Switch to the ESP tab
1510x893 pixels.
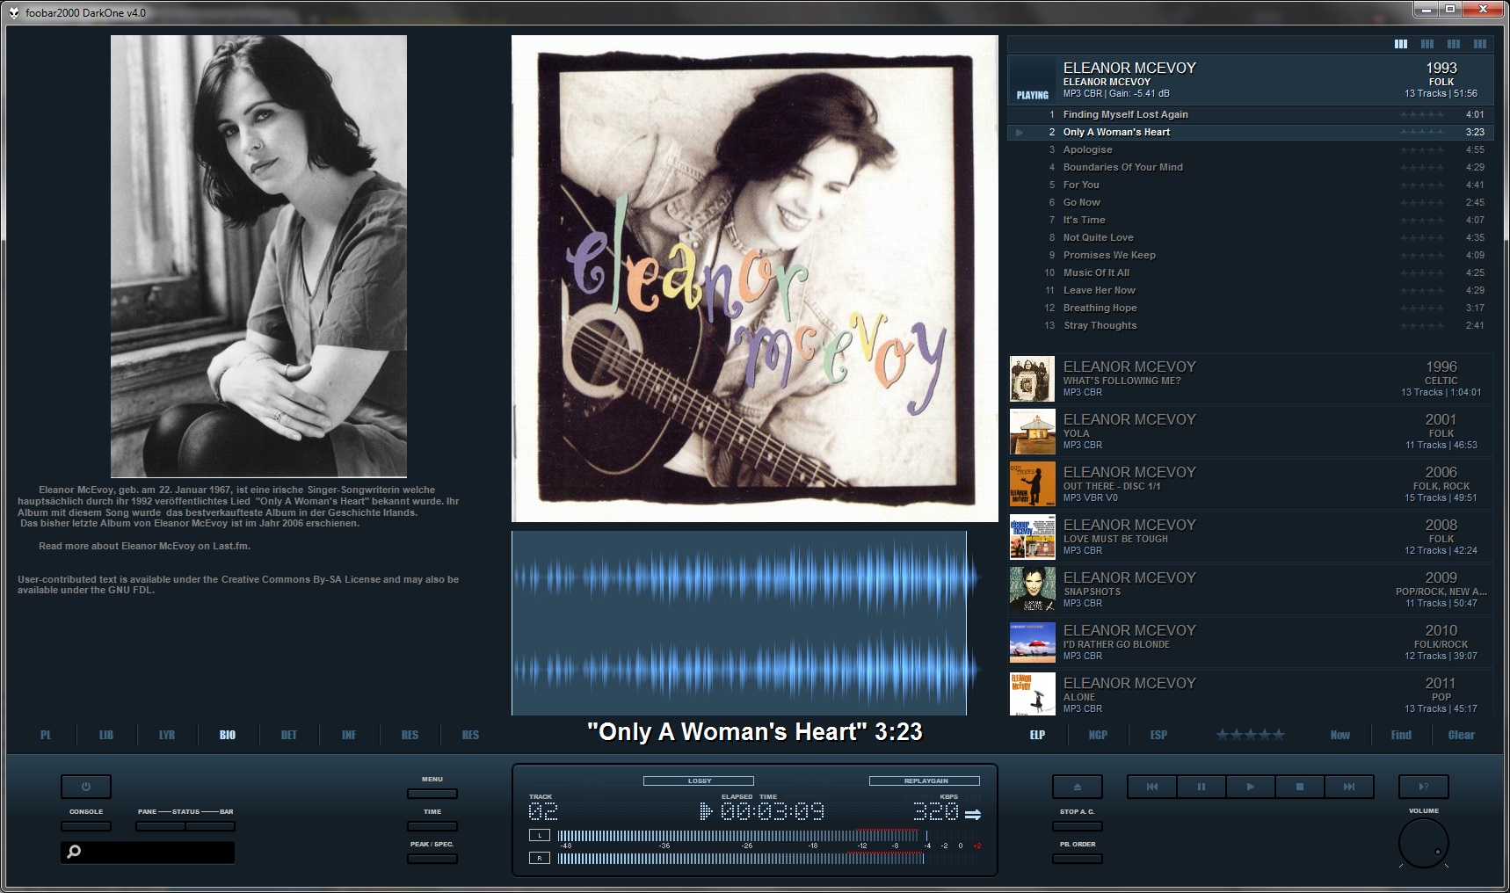pos(1158,735)
